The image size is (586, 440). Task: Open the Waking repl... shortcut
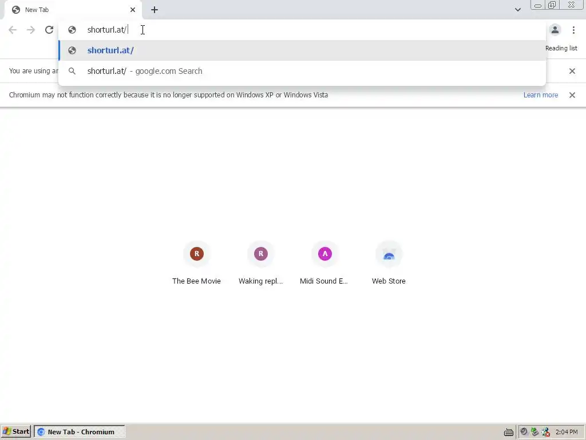tap(261, 263)
